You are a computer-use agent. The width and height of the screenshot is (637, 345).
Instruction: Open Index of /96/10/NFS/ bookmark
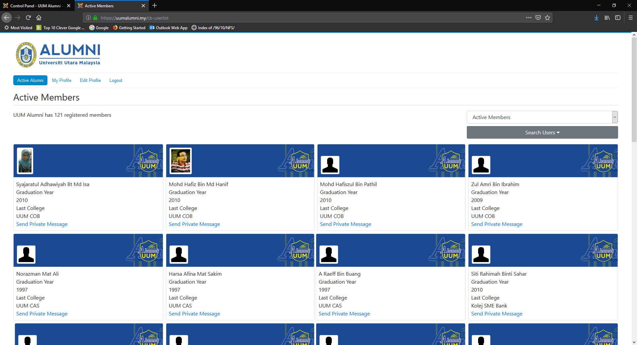[213, 28]
